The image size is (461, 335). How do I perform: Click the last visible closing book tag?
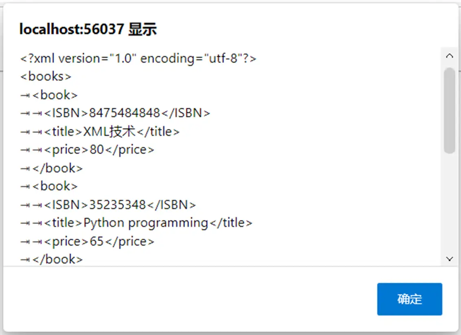[58, 259]
